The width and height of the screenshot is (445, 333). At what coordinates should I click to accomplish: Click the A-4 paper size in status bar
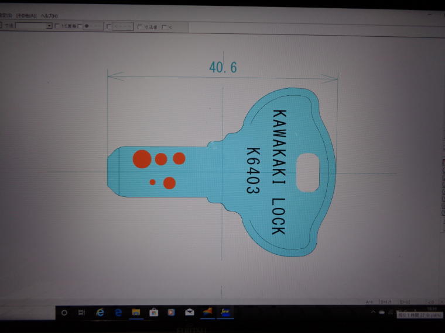(369, 302)
